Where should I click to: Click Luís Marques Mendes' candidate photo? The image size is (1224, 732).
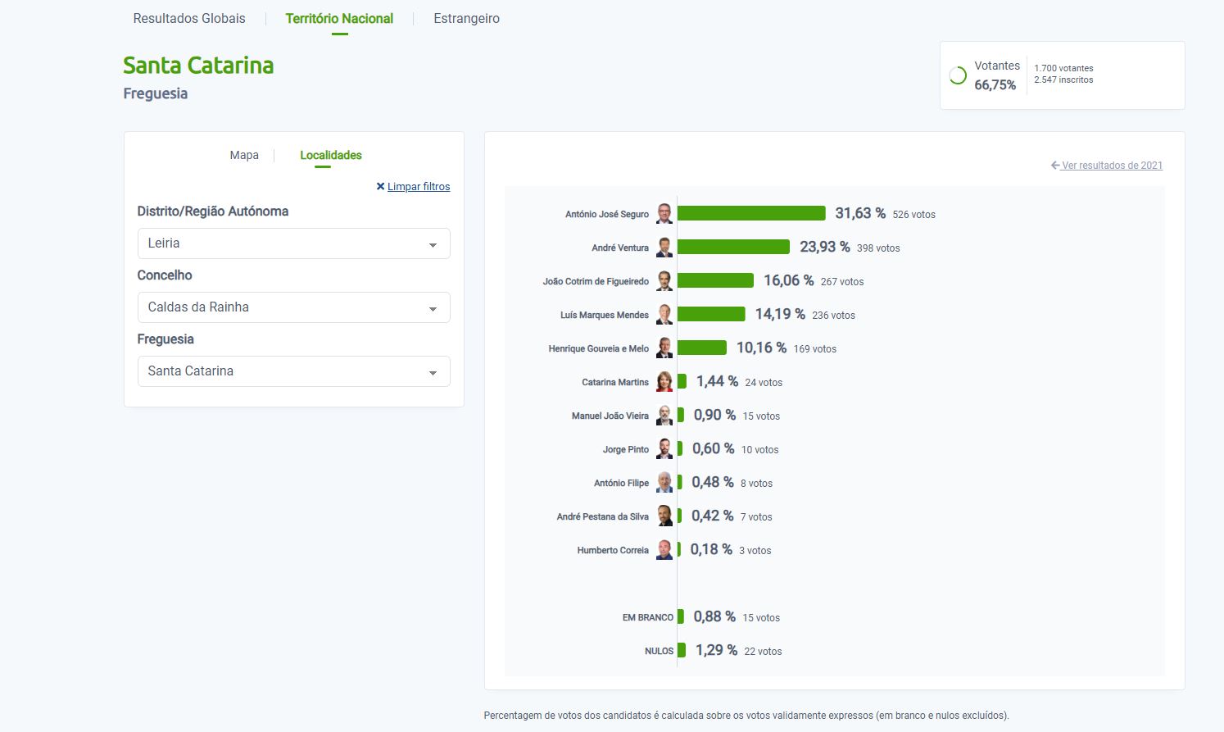coord(664,315)
